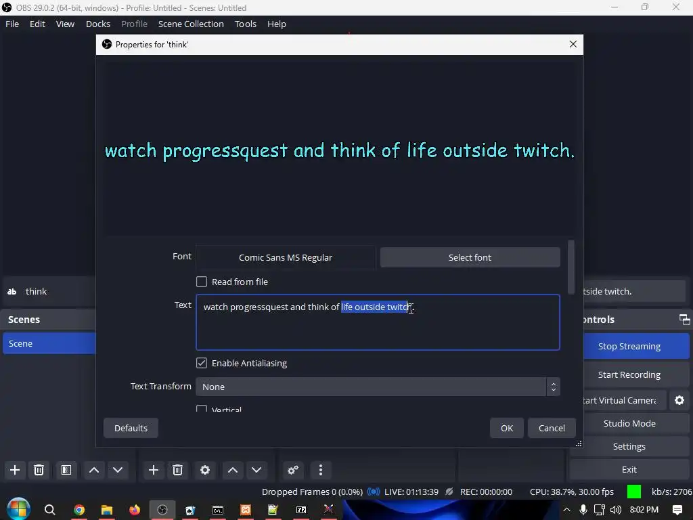The height and width of the screenshot is (520, 693).
Task: Open the View menu
Action: point(65,24)
